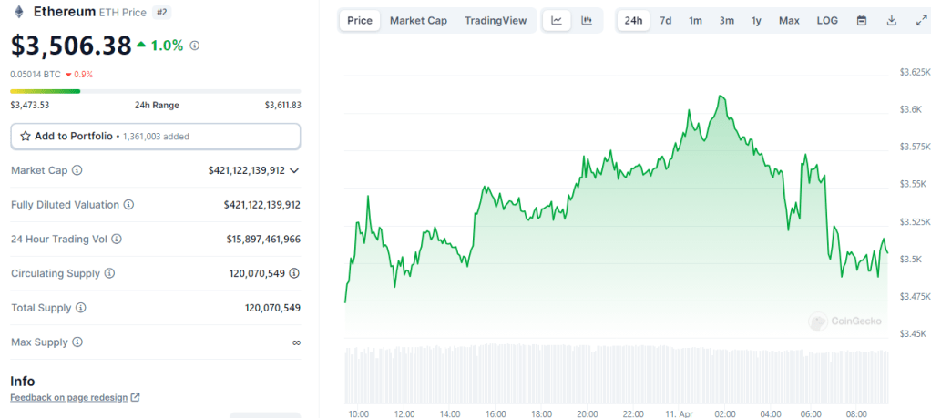Download the chart data
The height and width of the screenshot is (418, 931).
(891, 21)
